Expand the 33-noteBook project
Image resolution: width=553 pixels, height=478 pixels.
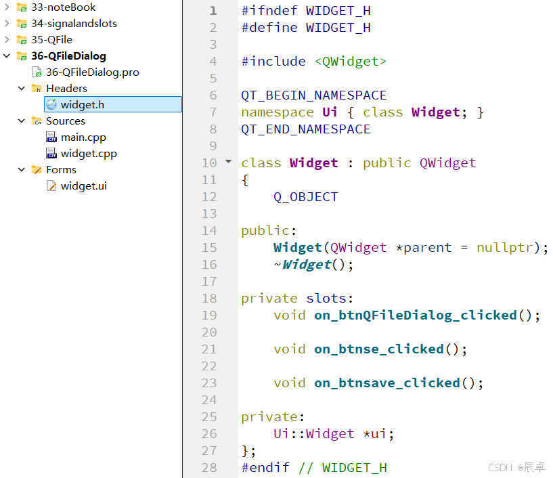(7, 7)
